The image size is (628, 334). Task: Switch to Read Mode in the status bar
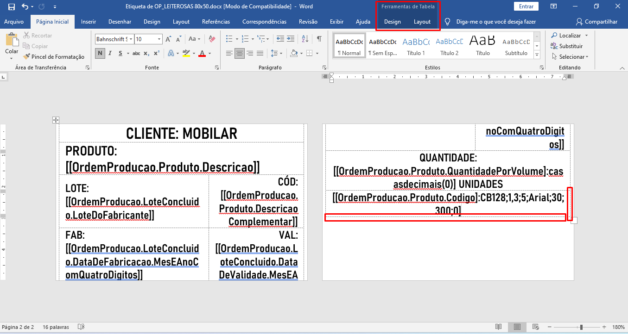[498, 327]
